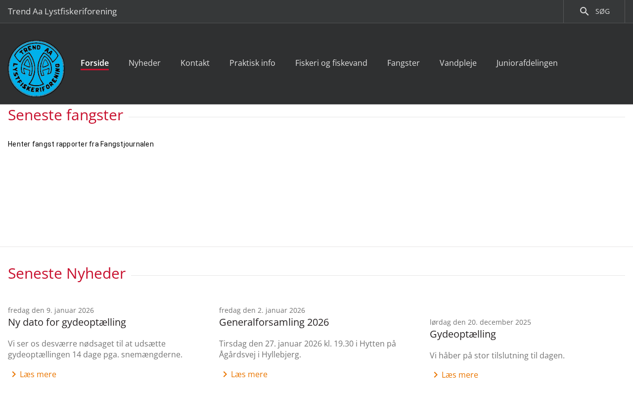Open the 'Ny dato for gydeoptælling' headline

click(x=67, y=322)
